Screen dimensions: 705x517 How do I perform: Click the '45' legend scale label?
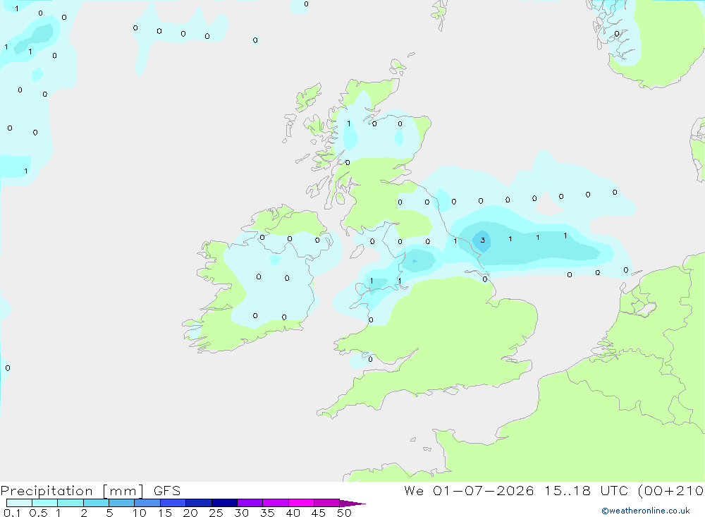(319, 513)
